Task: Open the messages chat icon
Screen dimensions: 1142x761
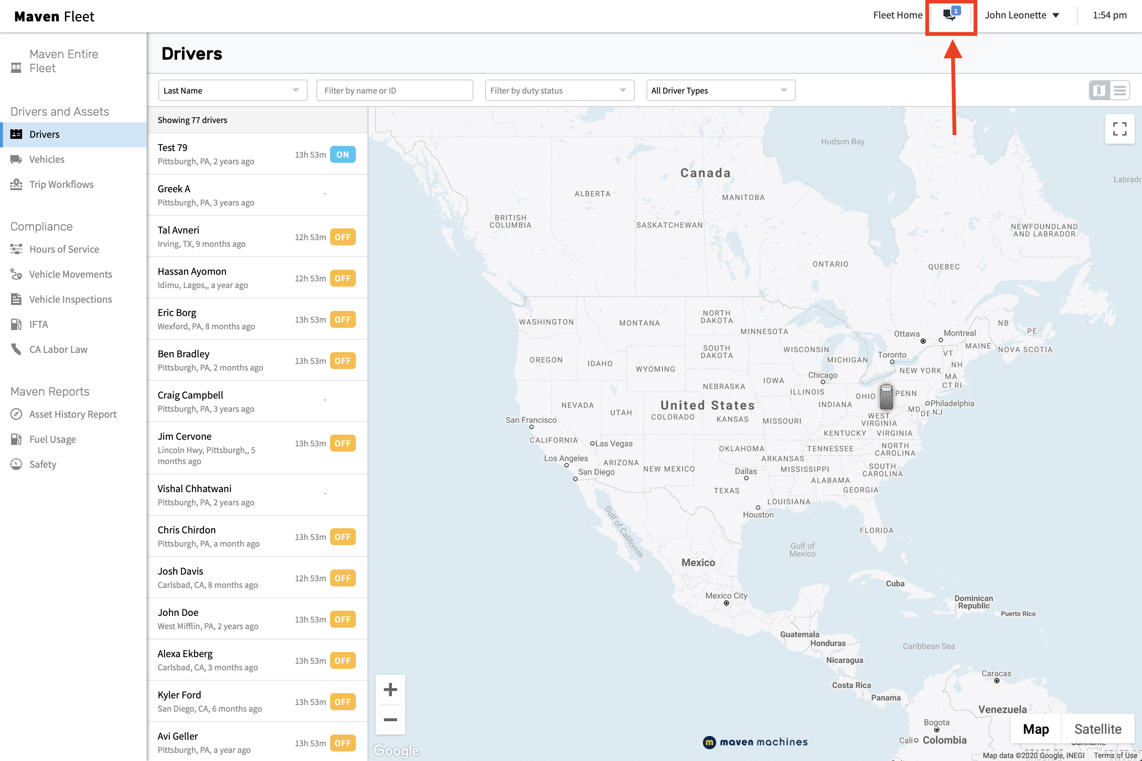Action: coord(950,15)
